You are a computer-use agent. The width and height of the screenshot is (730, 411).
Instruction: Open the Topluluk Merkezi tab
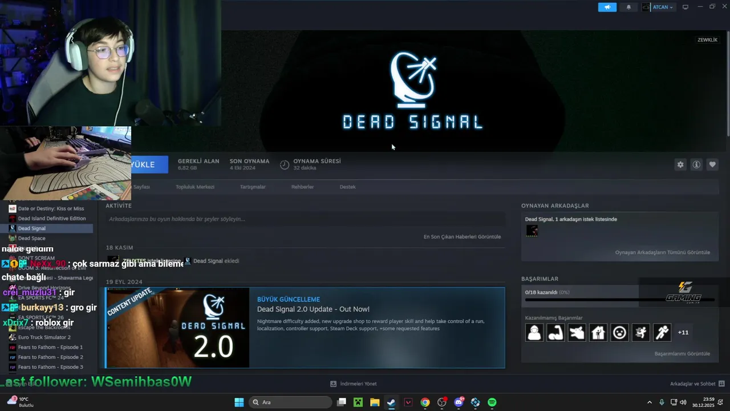[x=195, y=187]
